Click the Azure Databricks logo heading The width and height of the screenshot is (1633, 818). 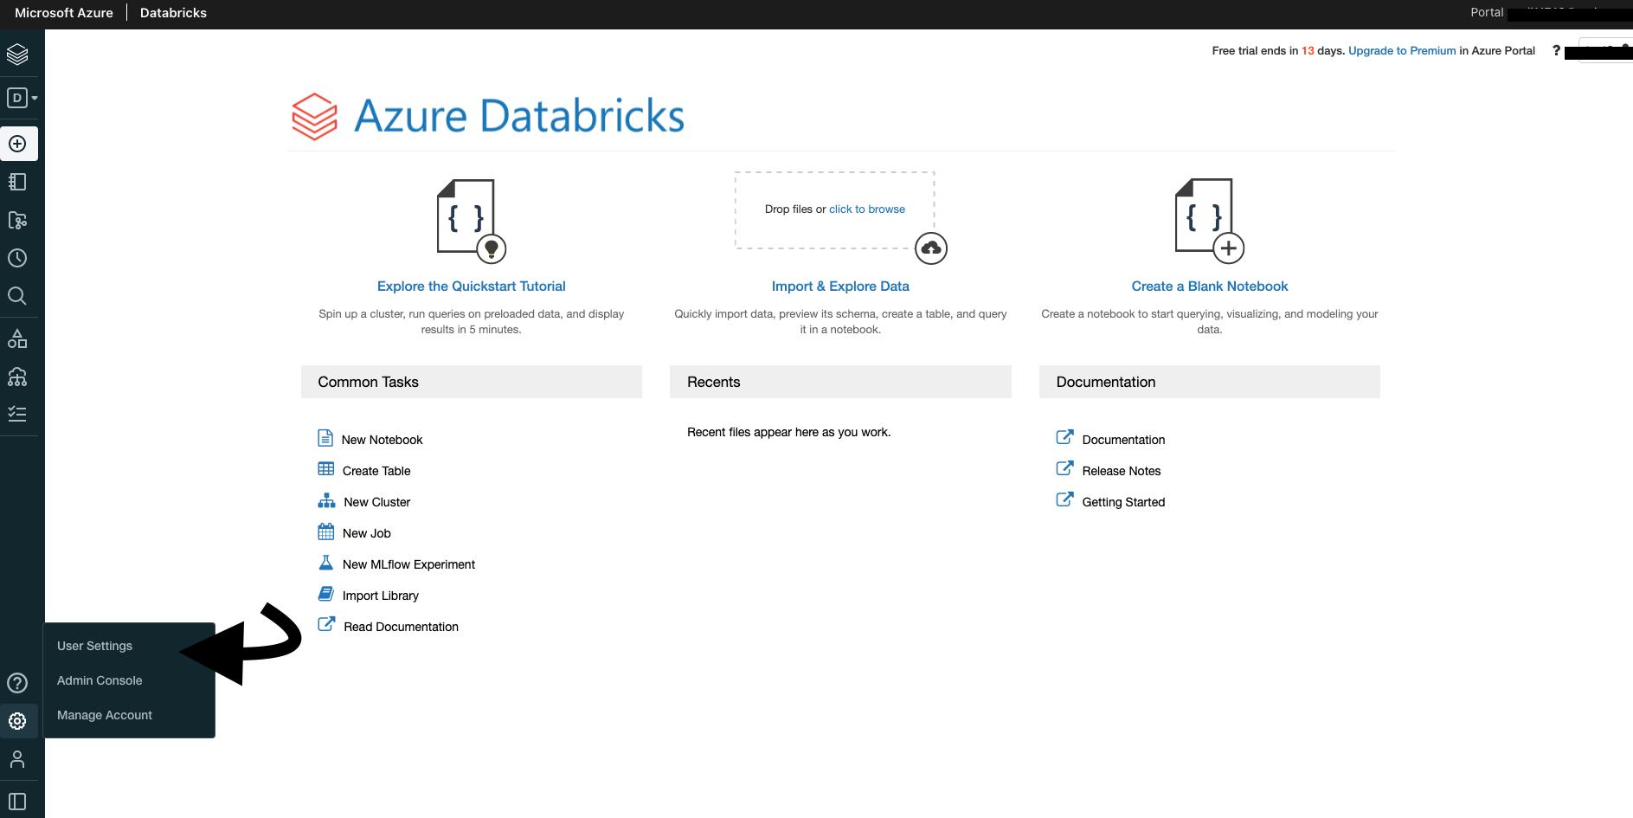point(488,116)
